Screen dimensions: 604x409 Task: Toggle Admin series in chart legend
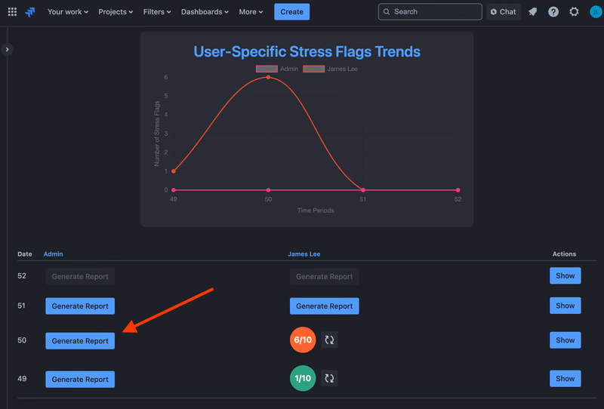[x=277, y=69]
